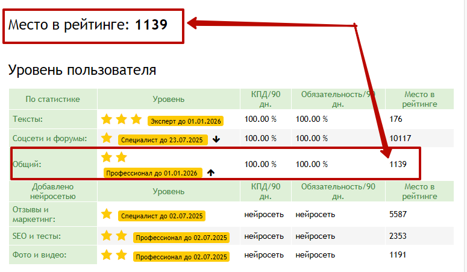Screen dimensions: 467x272
Task: Click the rating value 10117
Action: [x=400, y=138]
